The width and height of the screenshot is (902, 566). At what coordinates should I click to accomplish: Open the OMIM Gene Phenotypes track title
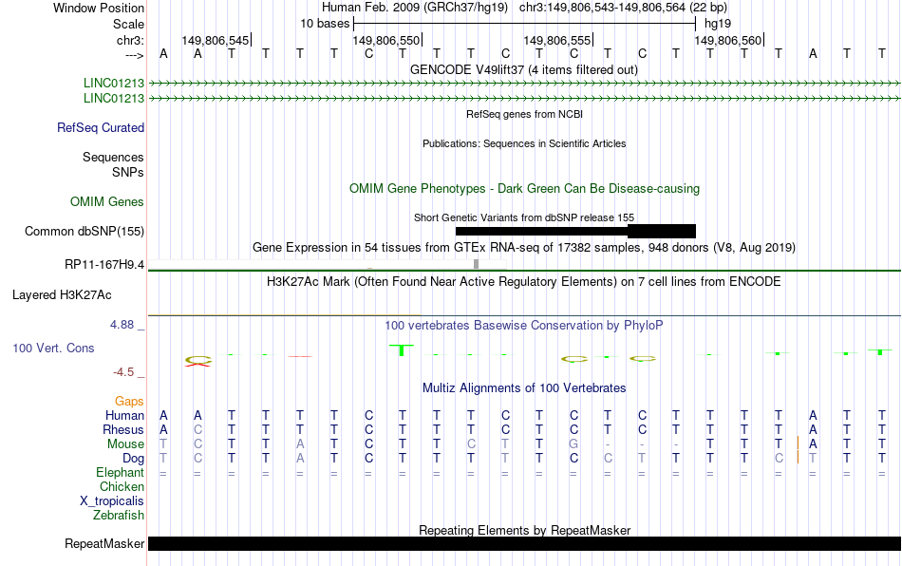pyautogui.click(x=525, y=189)
